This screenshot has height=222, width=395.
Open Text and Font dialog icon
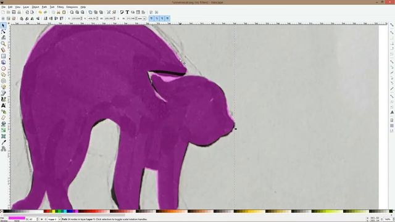[x=127, y=12]
